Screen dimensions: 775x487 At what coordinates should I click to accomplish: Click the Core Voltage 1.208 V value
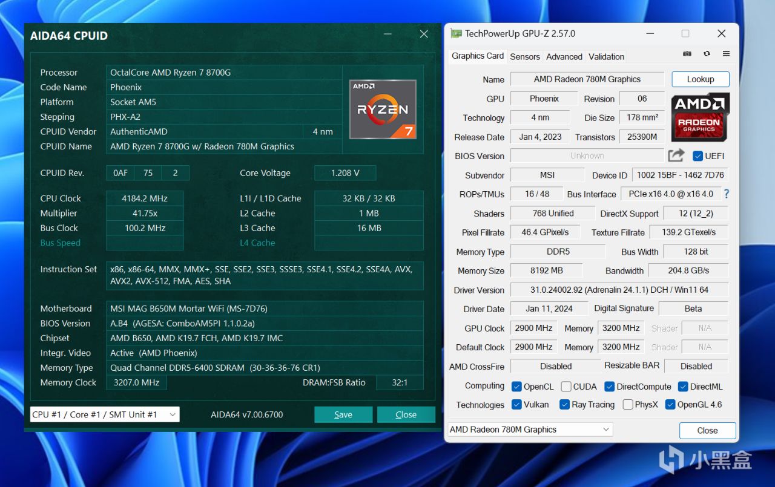tap(345, 173)
